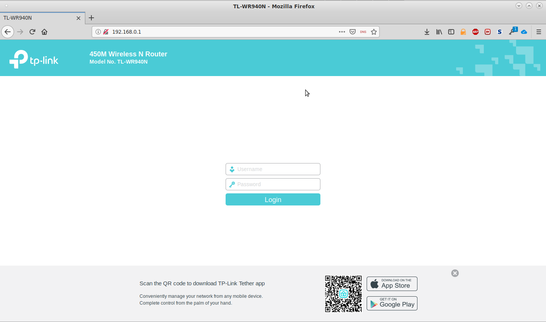This screenshot has width=546, height=322.
Task: Click the Google Play download badge
Action: tap(392, 303)
